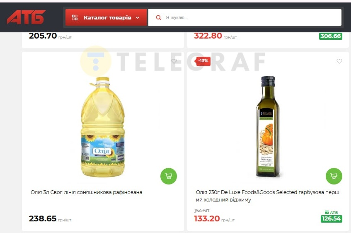Click the pumpkin oil bottle image
This screenshot has height=233, width=351.
268,126
